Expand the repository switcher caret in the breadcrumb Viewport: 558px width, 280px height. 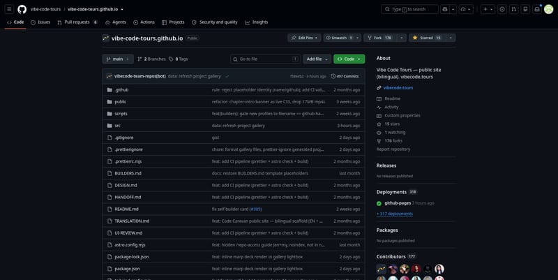(x=122, y=9)
